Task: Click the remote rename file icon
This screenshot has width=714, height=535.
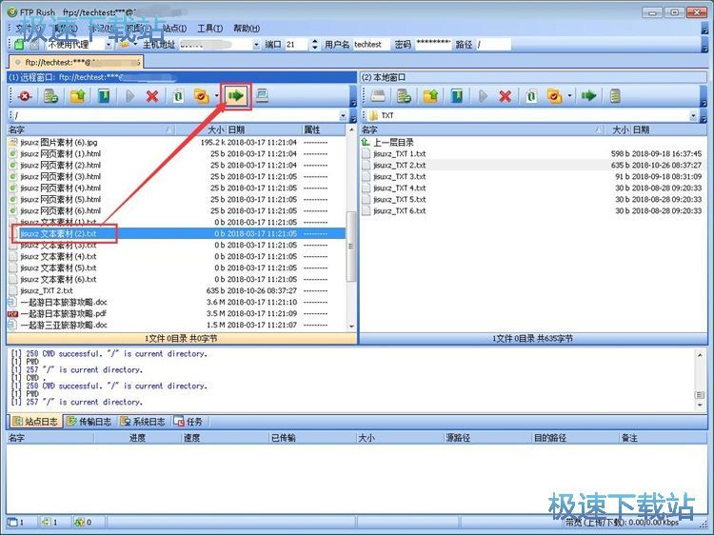Action: click(x=178, y=96)
